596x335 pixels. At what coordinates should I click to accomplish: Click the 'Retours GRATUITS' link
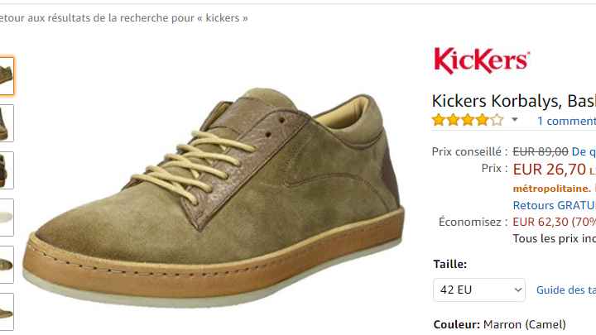tap(554, 205)
